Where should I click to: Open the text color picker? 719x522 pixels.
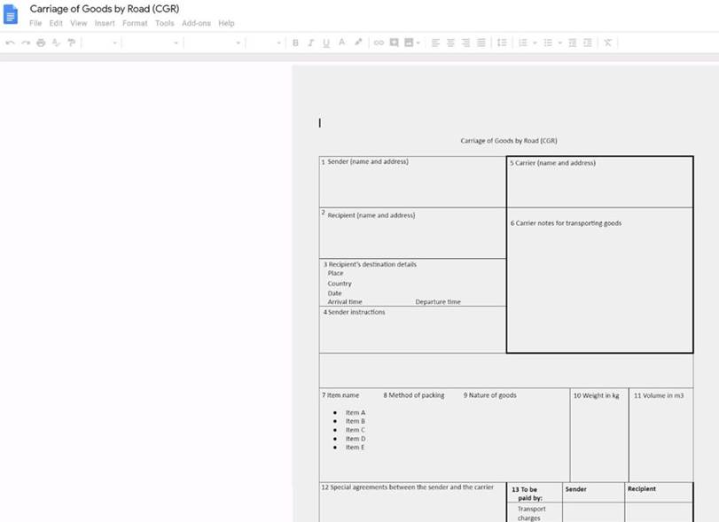click(x=341, y=43)
